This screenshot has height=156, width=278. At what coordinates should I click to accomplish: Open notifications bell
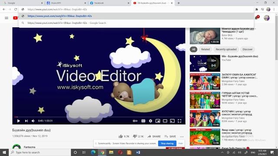tap(257, 18)
